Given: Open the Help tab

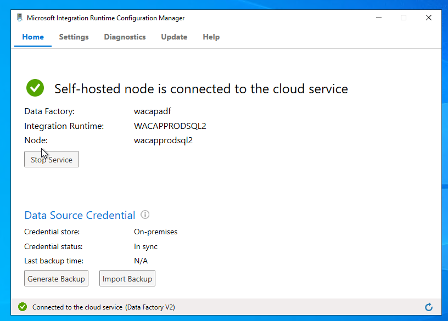Looking at the screenshot, I should tap(211, 37).
